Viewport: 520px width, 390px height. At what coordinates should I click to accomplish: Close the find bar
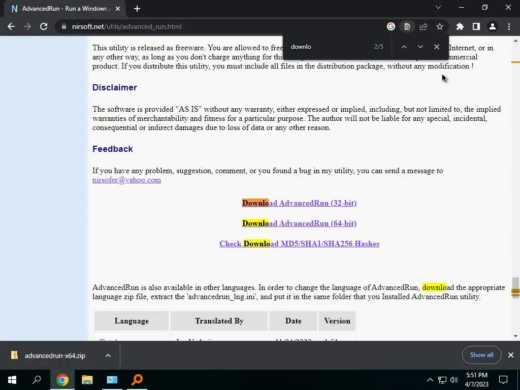(437, 47)
